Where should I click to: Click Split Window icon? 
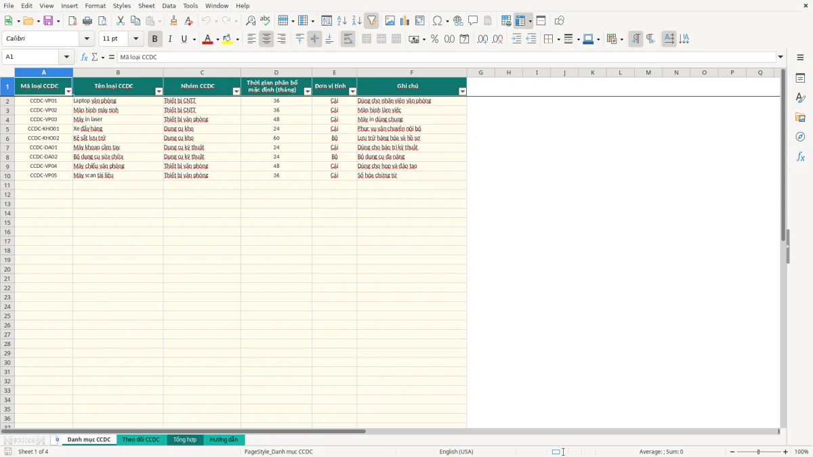[x=541, y=21]
